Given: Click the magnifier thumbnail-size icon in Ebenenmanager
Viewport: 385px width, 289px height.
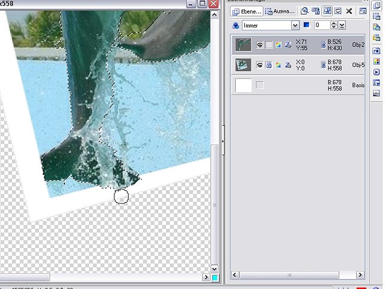Looking at the screenshot, I should pos(304,11).
